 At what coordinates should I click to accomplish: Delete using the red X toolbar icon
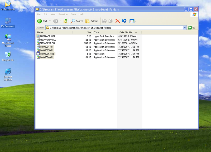click(117, 21)
